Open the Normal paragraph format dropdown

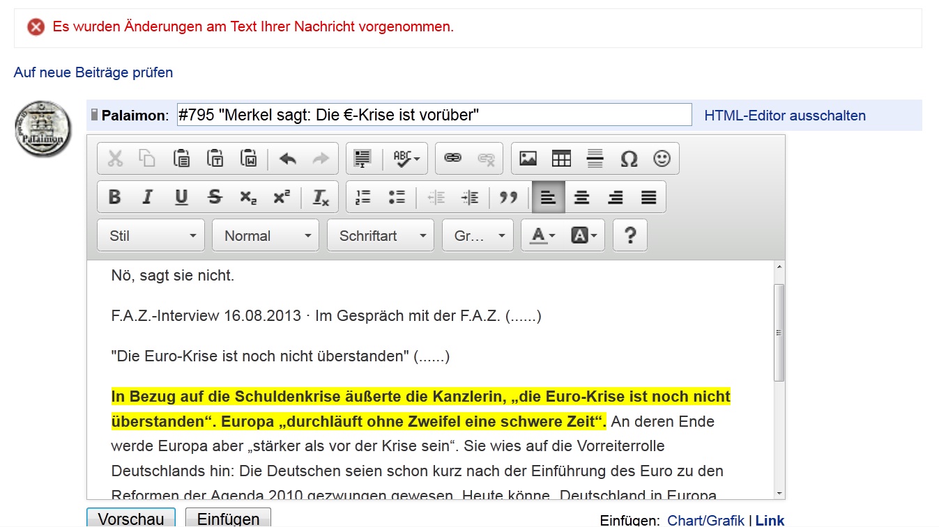pos(265,235)
